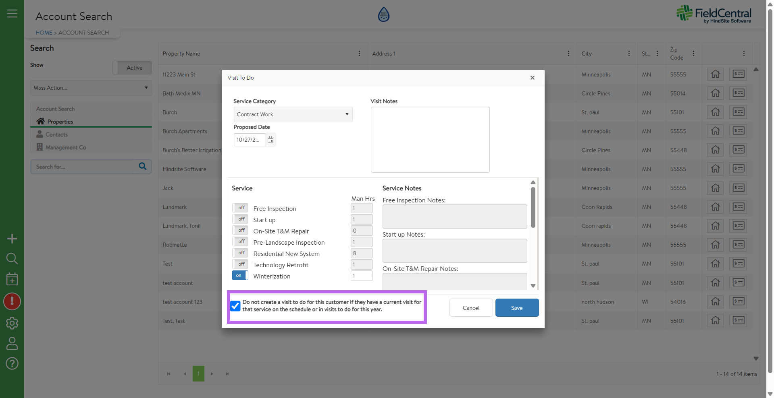Open the Mass Action dropdown
Viewport: 774px width, 398px height.
pos(91,88)
